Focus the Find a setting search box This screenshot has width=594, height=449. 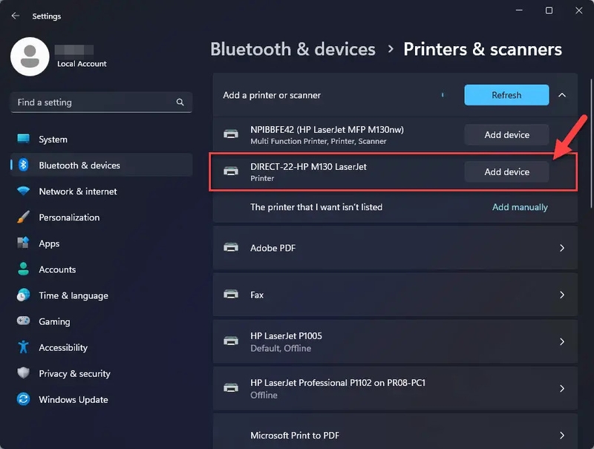tap(93, 102)
